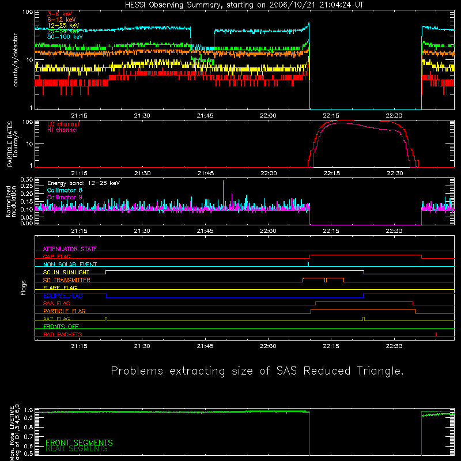Click the 0.05 value on modulation axis
Image resolution: width=461 pixels, height=461 pixels.
27,217
